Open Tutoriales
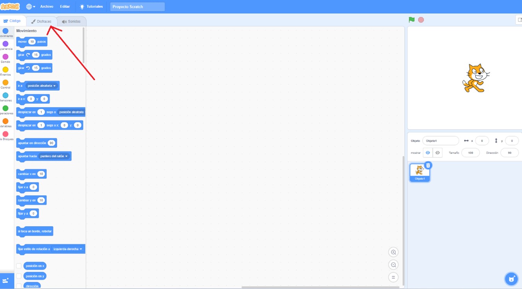Screen dimensions: 522x289 tap(91, 7)
